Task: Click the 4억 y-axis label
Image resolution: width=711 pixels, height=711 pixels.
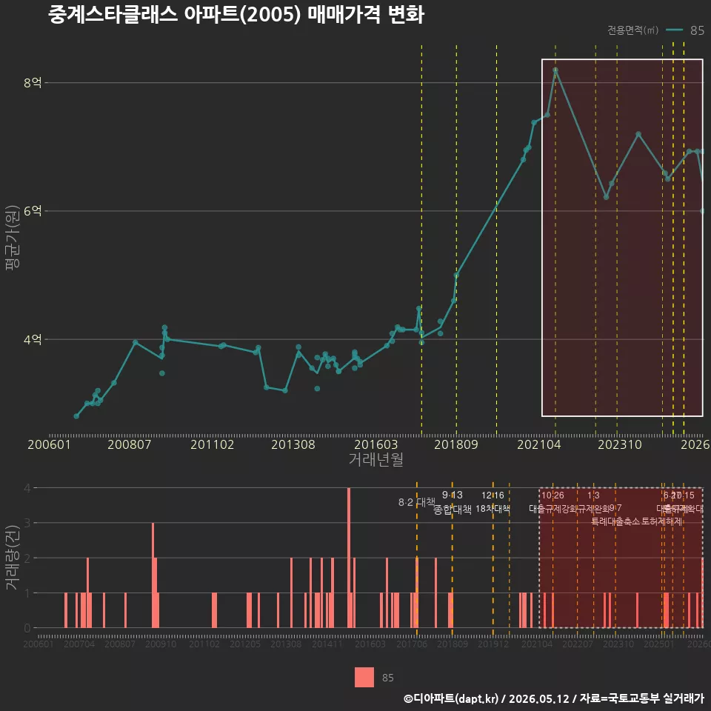Action: pos(33,339)
